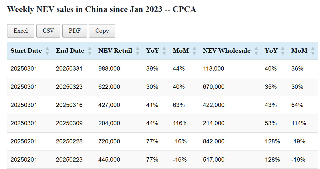Select the NEV Wholesale header text
The height and width of the screenshot is (169, 320).
226,51
